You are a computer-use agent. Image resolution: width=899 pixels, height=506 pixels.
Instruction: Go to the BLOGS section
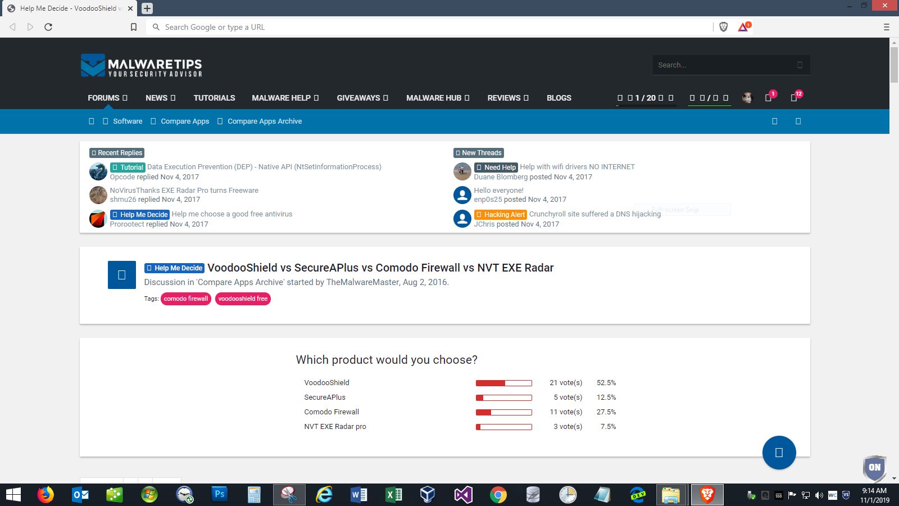559,98
